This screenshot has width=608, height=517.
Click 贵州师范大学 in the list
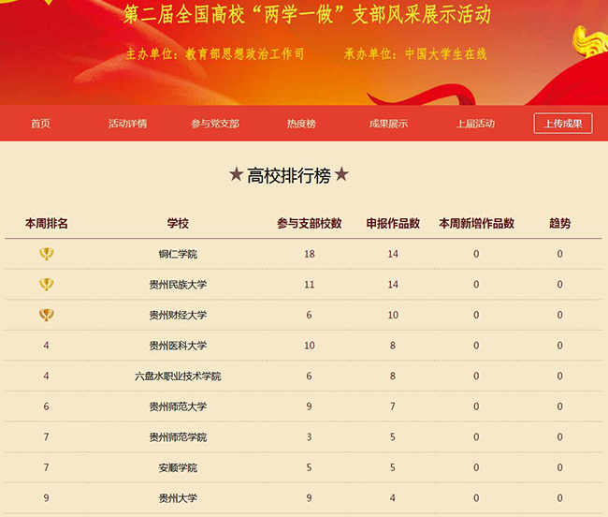click(178, 406)
